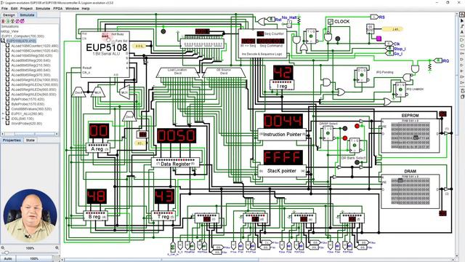
Task: Click tree panel scroll-left arrow
Action: (2, 134)
